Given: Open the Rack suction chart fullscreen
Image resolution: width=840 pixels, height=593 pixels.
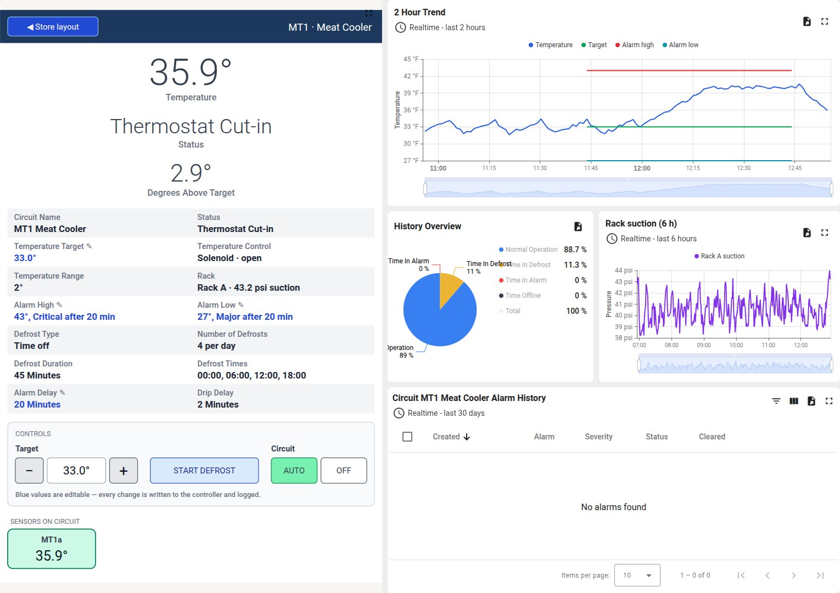Looking at the screenshot, I should click(x=825, y=233).
